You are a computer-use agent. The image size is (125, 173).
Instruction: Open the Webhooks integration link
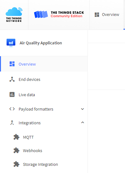click(44, 151)
